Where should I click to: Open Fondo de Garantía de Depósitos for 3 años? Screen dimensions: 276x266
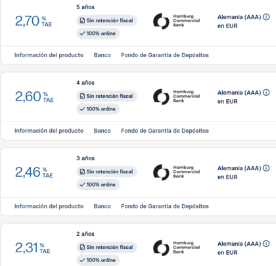[x=165, y=206]
